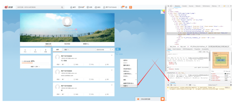Open the 更多 filter dropdown
This screenshot has width=236, height=105.
pos(66,50)
